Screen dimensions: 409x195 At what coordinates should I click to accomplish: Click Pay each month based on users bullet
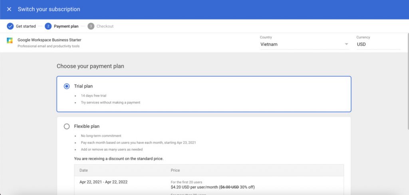click(x=138, y=143)
